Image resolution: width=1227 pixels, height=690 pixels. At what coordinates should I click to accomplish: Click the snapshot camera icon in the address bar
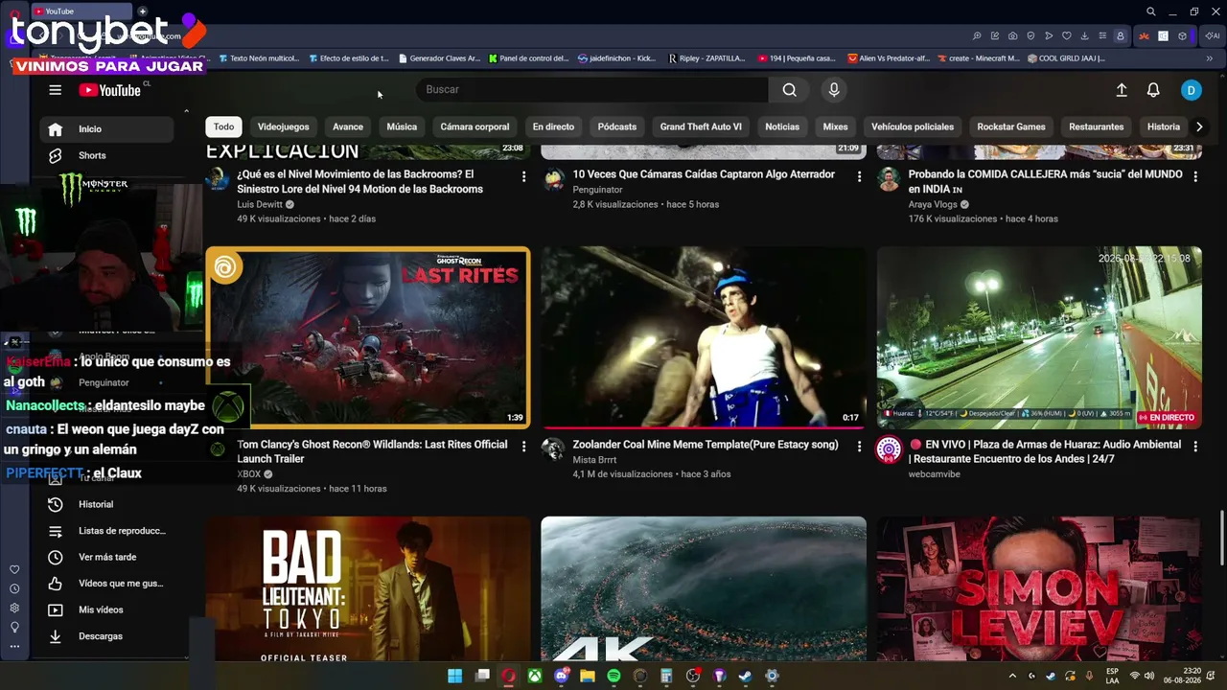1012,36
